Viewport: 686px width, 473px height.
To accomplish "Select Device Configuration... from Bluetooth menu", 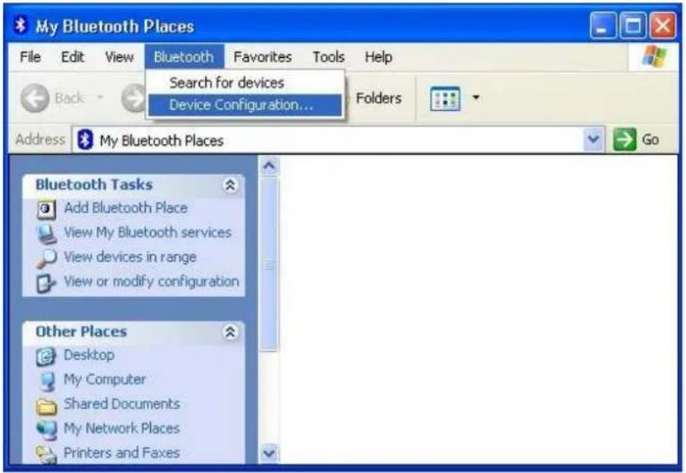I will (245, 105).
